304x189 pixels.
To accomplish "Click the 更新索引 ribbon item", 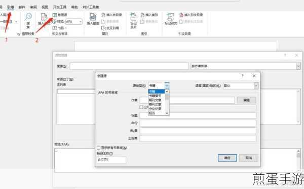I will pyautogui.click(x=149, y=21).
